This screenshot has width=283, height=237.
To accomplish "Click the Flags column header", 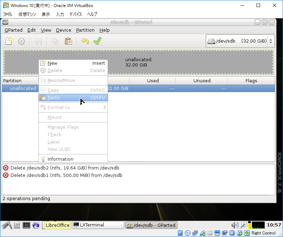I will click(x=251, y=81).
